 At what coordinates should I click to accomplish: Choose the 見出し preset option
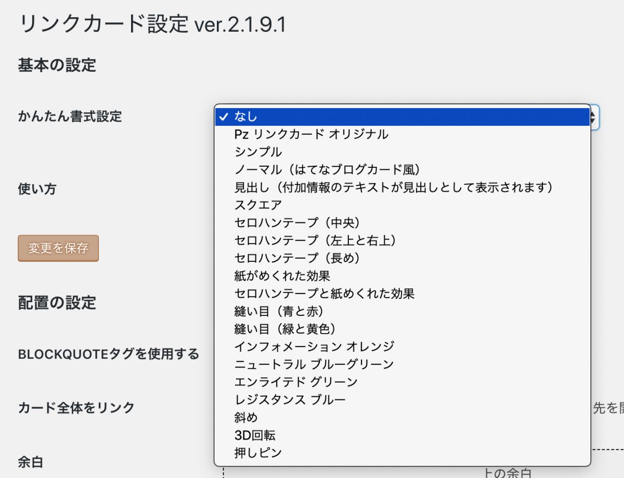[402, 187]
